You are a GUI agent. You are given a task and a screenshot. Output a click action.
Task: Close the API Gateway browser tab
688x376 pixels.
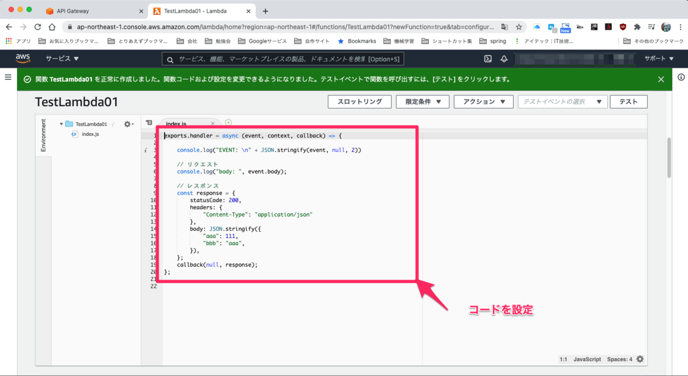coord(141,11)
